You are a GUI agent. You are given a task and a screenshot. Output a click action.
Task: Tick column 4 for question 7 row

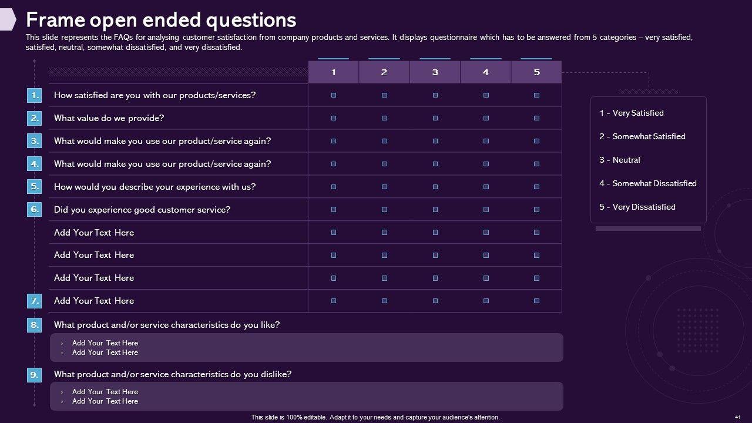[486, 301]
